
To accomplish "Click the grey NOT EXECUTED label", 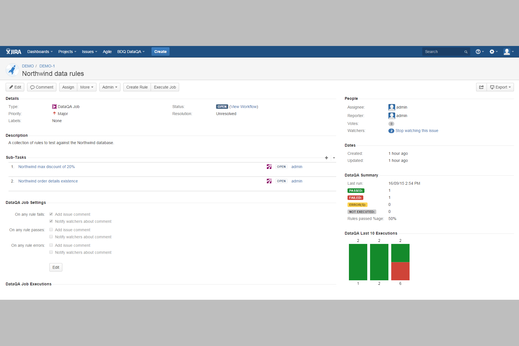I will [362, 212].
